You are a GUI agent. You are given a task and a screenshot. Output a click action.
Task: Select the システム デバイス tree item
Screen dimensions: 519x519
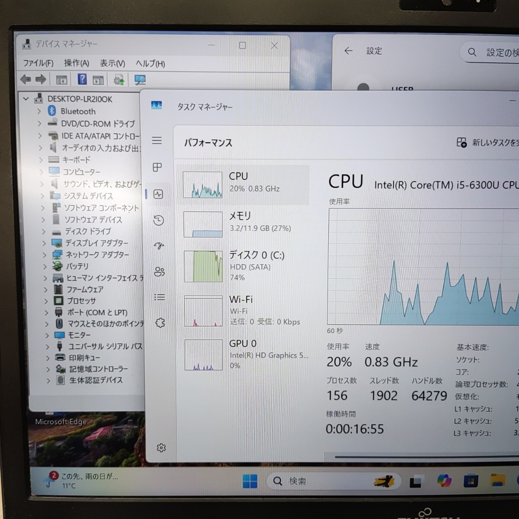tap(88, 196)
